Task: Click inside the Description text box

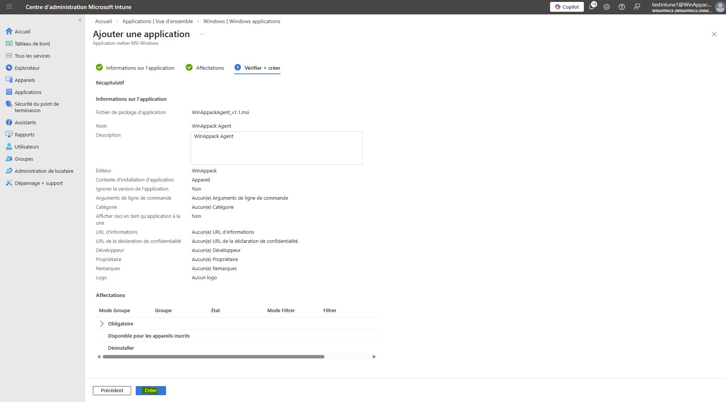Action: (276, 148)
